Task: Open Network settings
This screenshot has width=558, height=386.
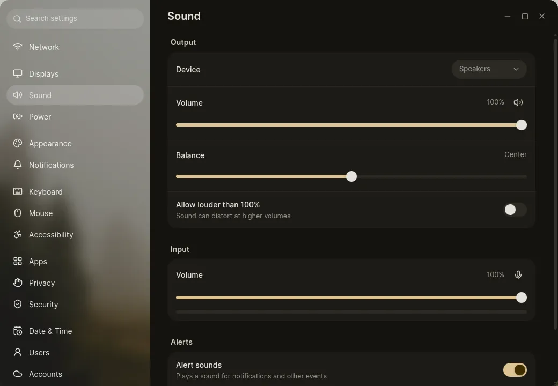Action: pos(75,47)
